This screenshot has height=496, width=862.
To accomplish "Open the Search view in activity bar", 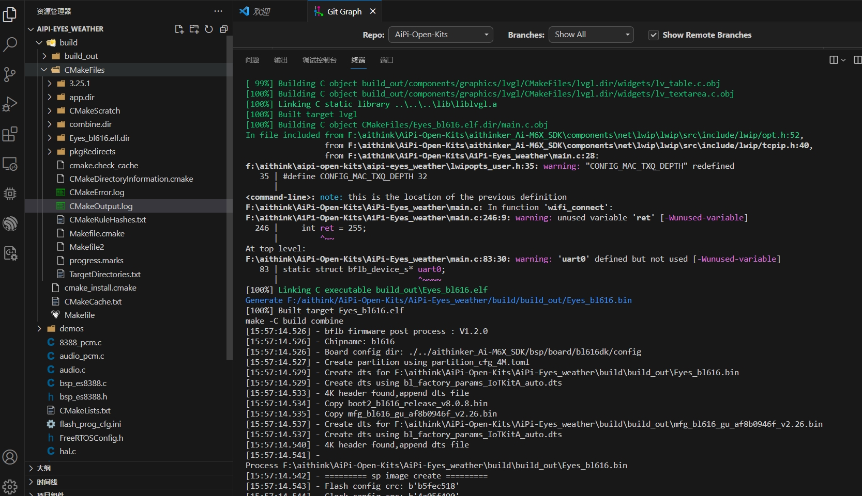I will (10, 44).
